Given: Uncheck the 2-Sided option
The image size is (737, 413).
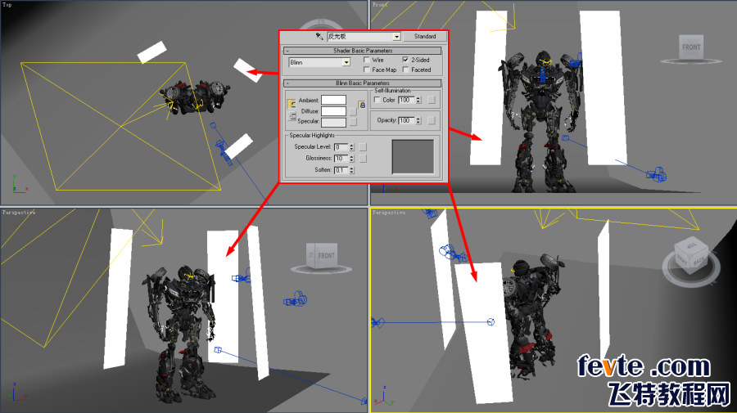Looking at the screenshot, I should [405, 60].
